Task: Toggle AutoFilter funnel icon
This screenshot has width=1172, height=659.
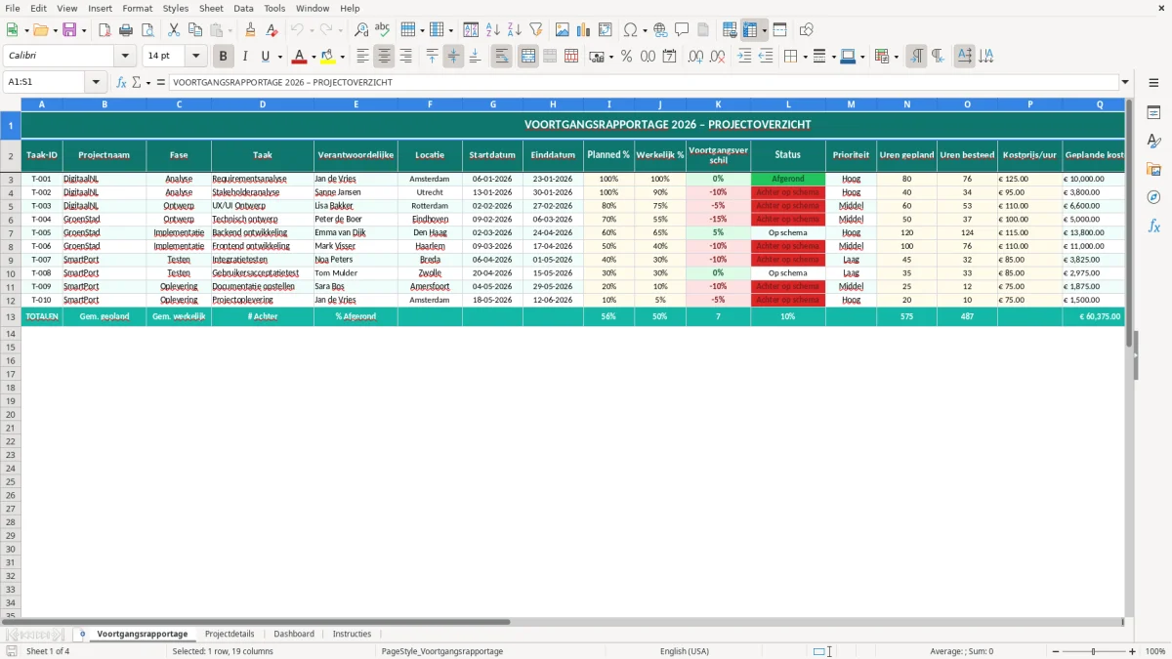Action: [535, 30]
